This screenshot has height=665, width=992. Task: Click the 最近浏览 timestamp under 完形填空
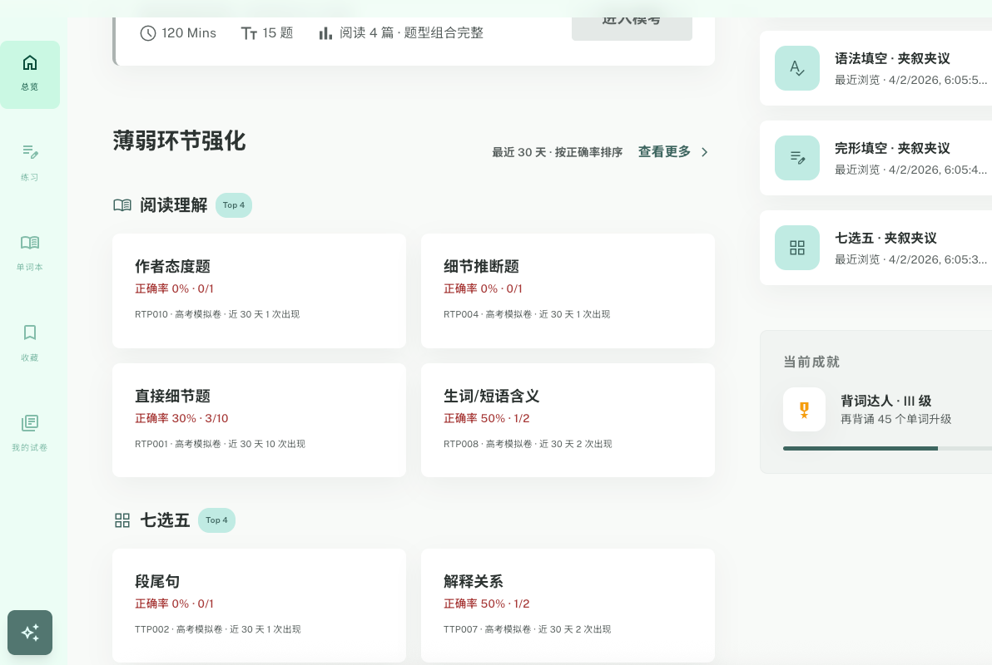coord(910,170)
